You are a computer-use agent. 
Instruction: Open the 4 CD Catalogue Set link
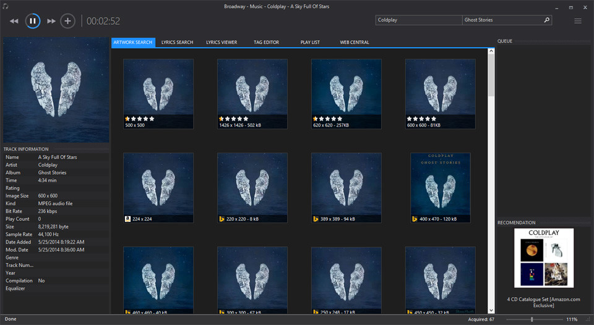click(x=544, y=302)
